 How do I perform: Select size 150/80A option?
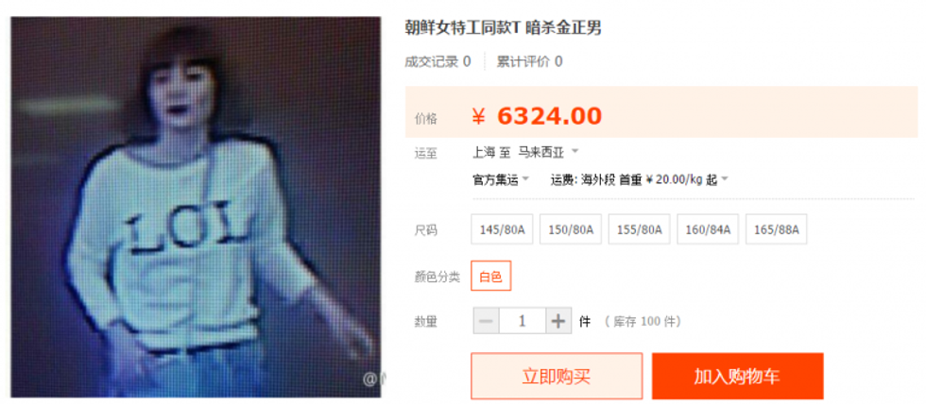pos(571,229)
